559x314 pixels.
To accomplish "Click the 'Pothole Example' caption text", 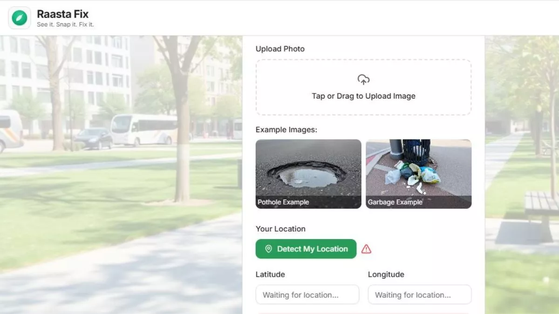I will pyautogui.click(x=283, y=202).
